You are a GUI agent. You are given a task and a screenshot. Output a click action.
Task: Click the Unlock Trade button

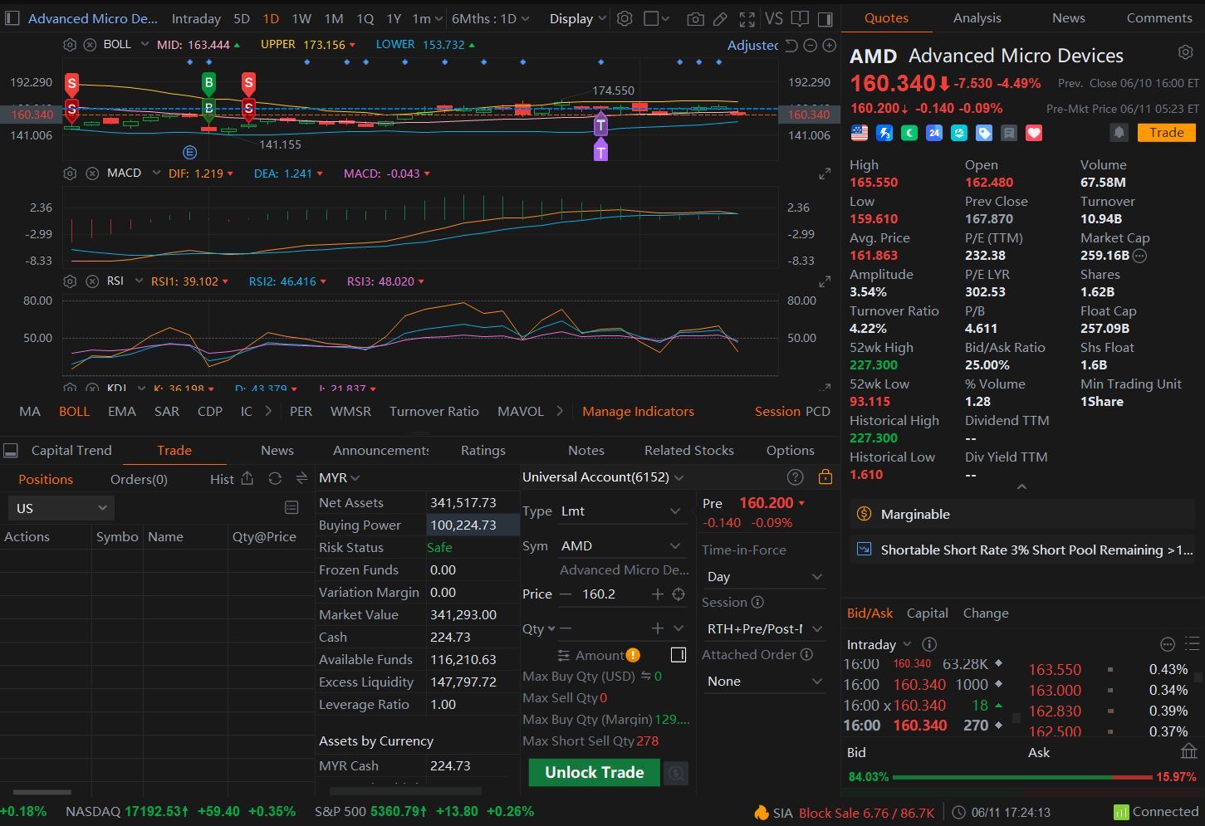(594, 772)
